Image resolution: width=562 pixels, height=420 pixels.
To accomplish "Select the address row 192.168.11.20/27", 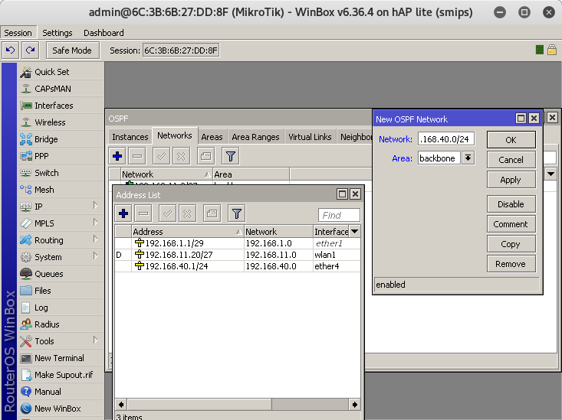I will click(238, 255).
